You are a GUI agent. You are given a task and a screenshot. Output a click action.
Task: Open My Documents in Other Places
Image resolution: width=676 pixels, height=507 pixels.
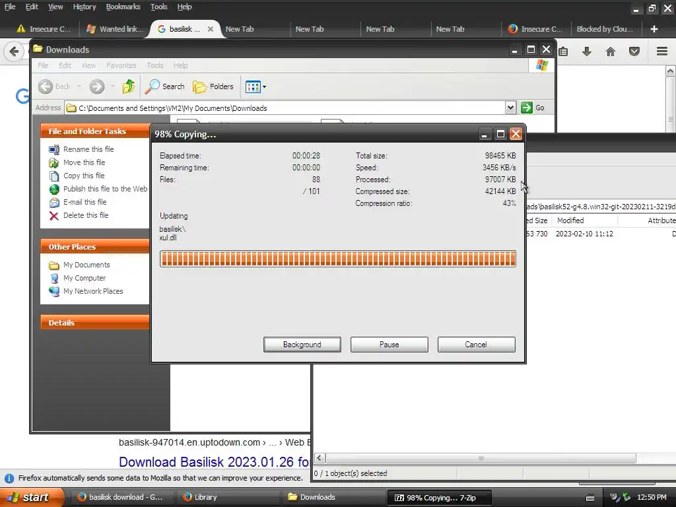[86, 265]
